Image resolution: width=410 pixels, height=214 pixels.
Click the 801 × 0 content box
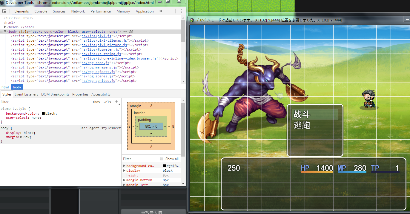151,126
